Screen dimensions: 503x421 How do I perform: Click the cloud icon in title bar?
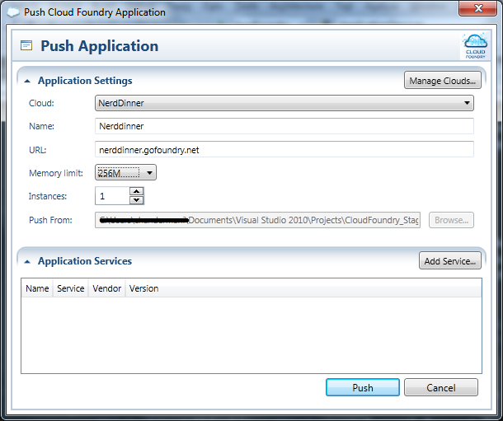(13, 12)
